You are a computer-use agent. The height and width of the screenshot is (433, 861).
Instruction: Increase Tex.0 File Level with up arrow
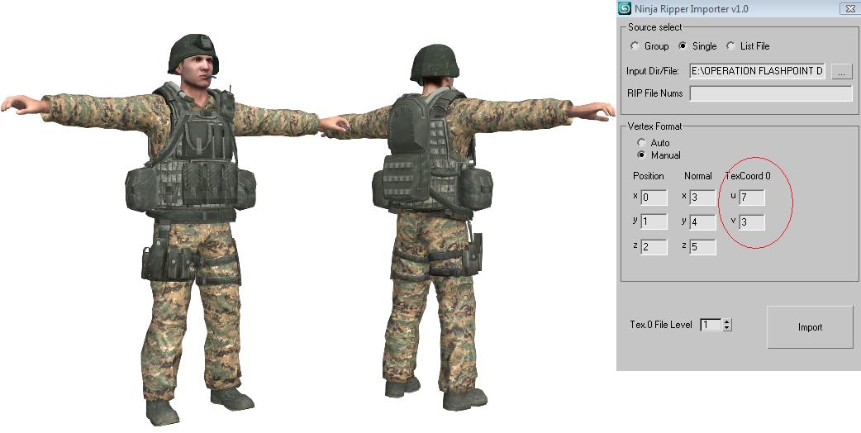point(727,322)
